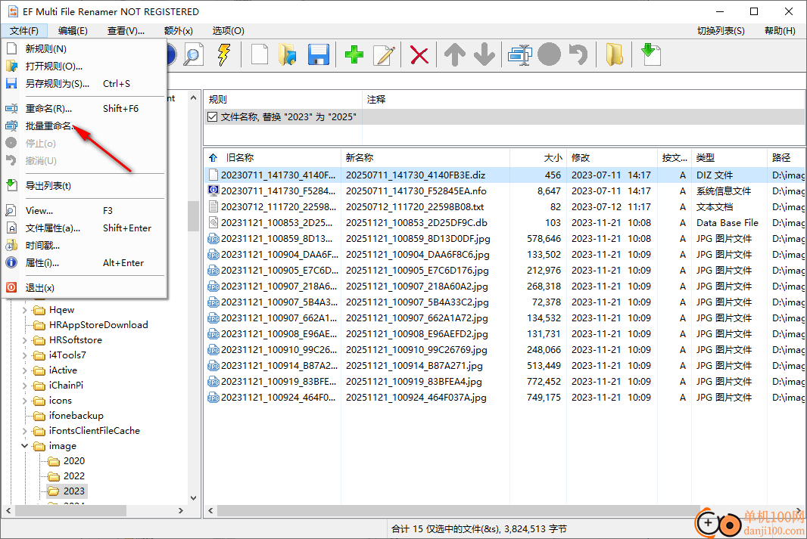Click the gray stop circle toolbar icon
The height and width of the screenshot is (539, 807).
point(549,54)
